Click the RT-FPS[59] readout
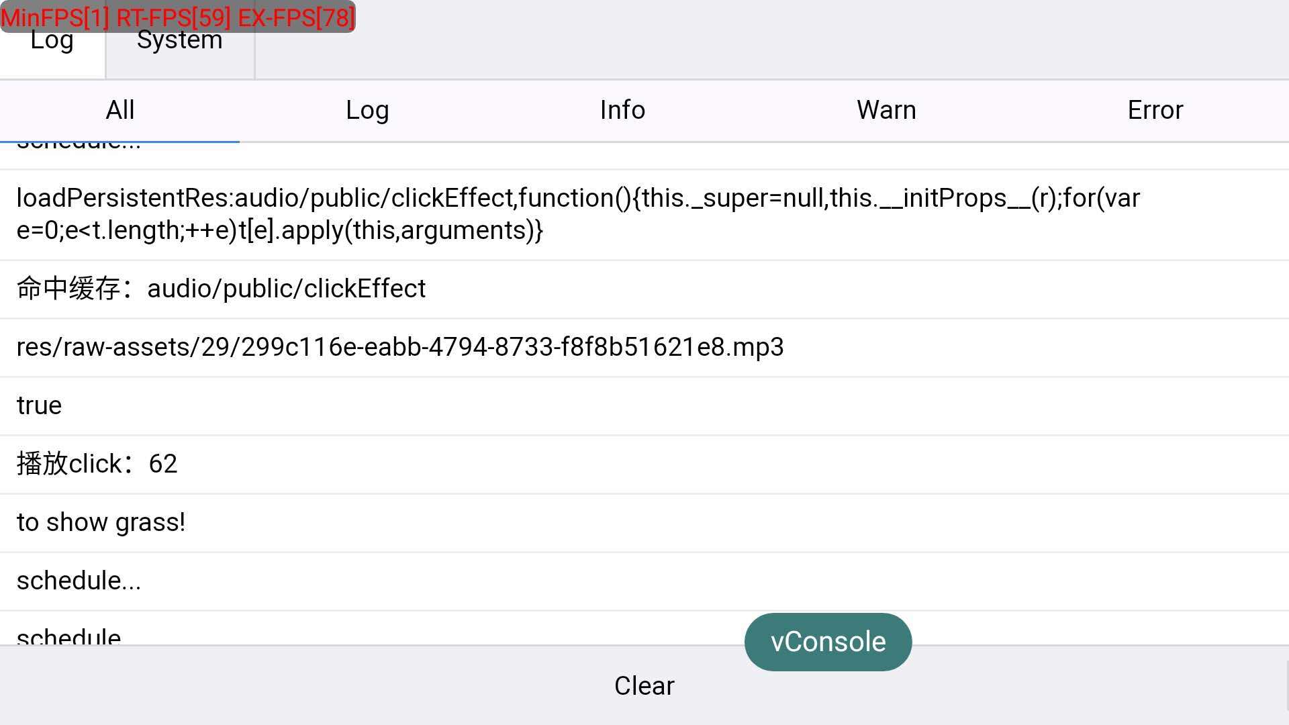 [173, 17]
